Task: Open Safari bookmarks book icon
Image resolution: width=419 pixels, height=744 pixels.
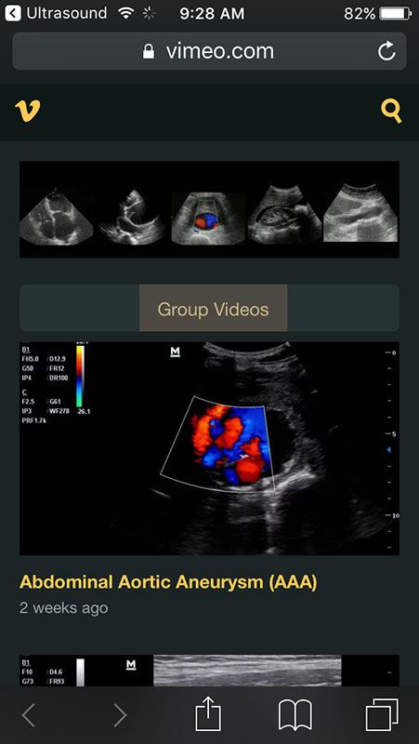Action: coord(295,715)
